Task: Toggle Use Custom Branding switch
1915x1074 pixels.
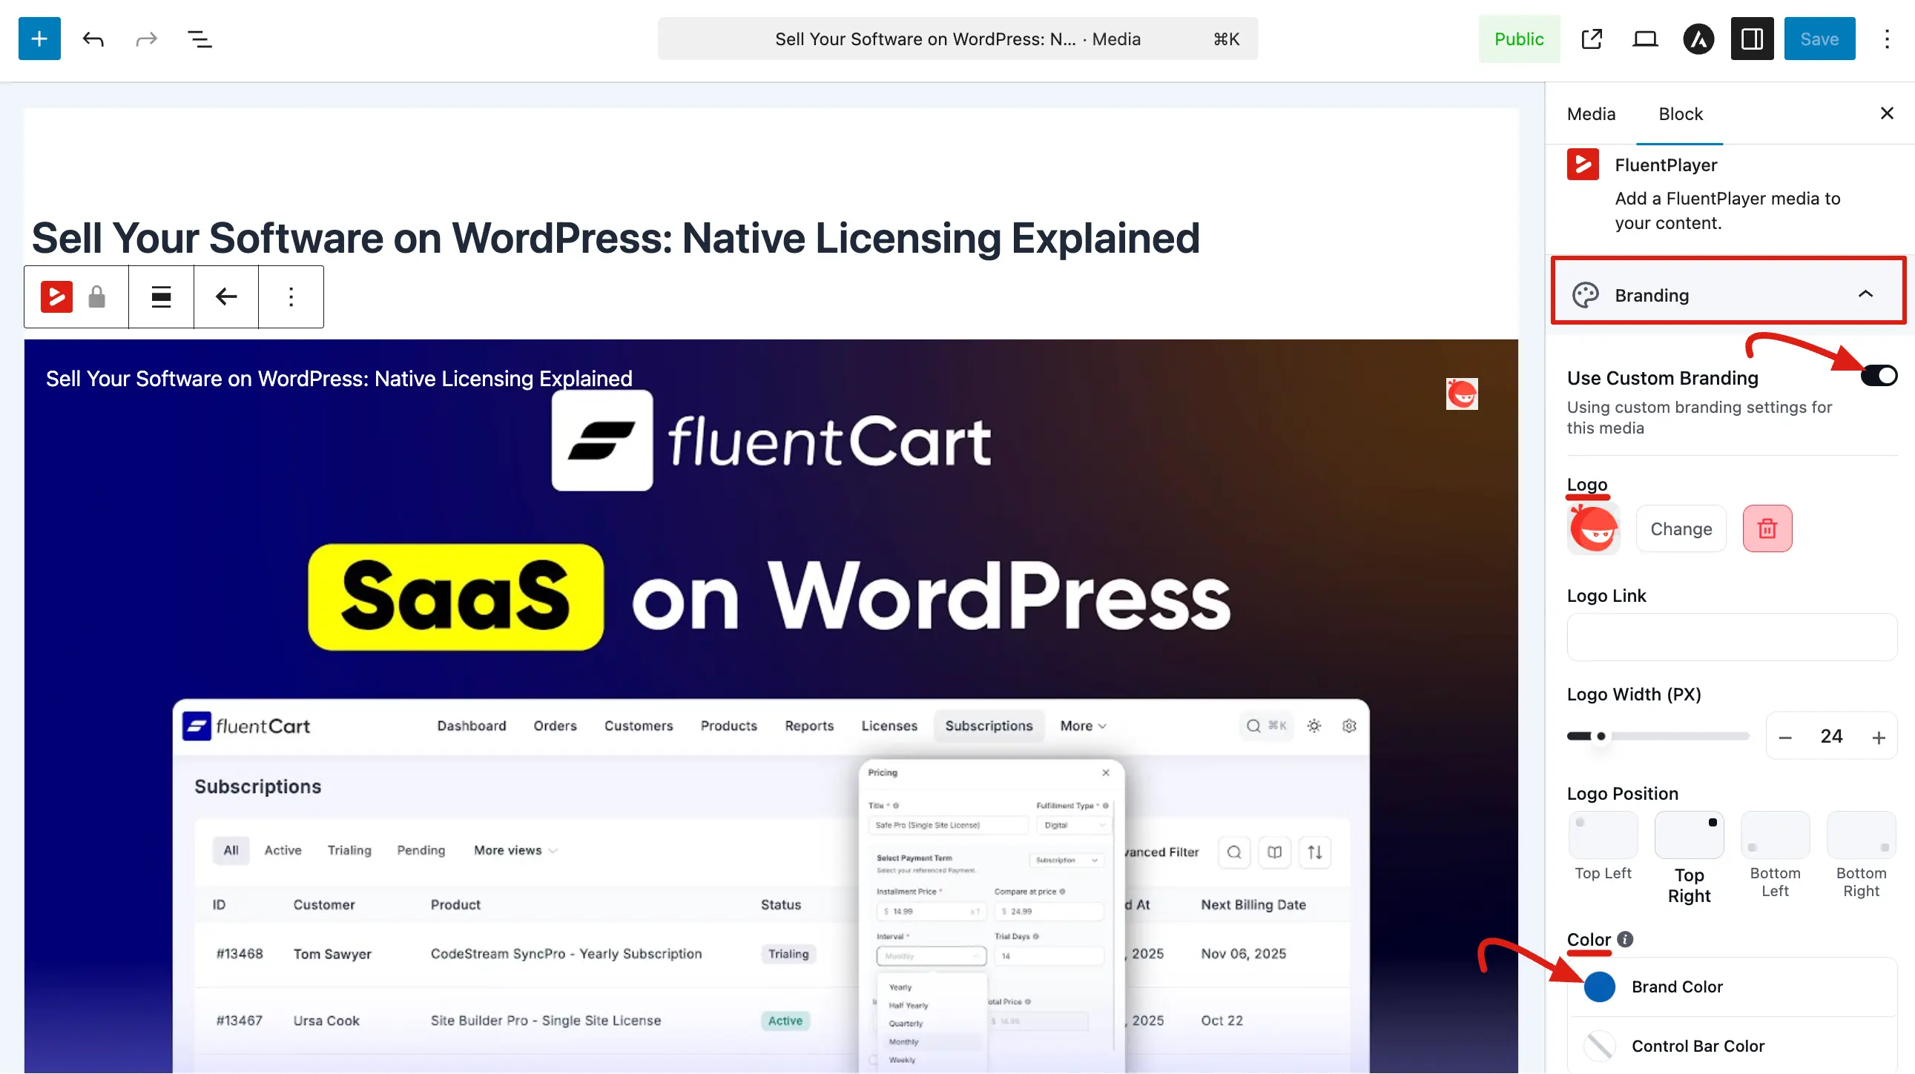Action: [1879, 376]
